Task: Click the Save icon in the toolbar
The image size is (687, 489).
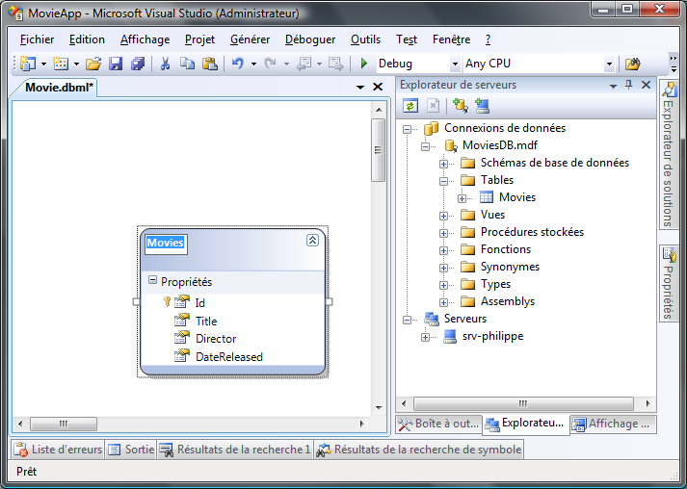Action: click(x=116, y=64)
